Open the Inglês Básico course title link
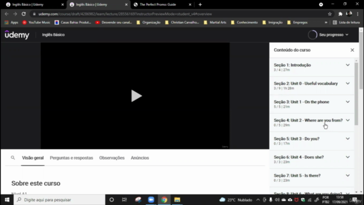Image resolution: width=364 pixels, height=205 pixels. click(53, 35)
